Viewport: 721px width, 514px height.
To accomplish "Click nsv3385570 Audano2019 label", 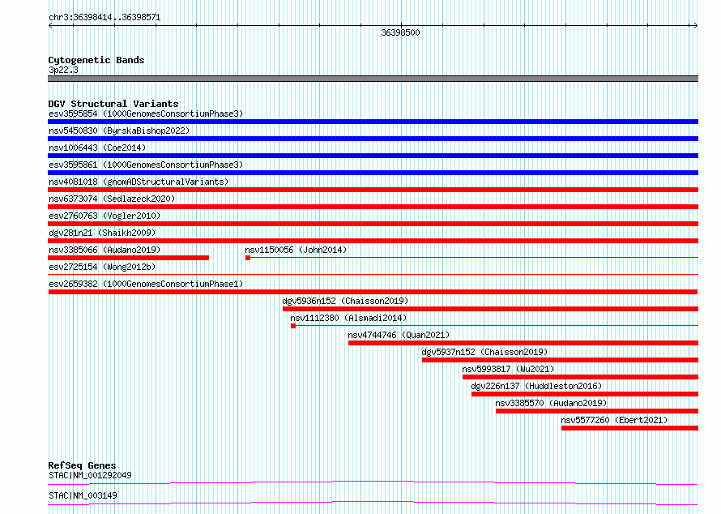I will (x=551, y=403).
